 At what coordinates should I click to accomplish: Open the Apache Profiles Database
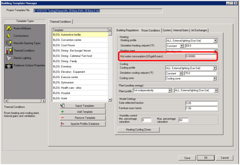[82, 124]
